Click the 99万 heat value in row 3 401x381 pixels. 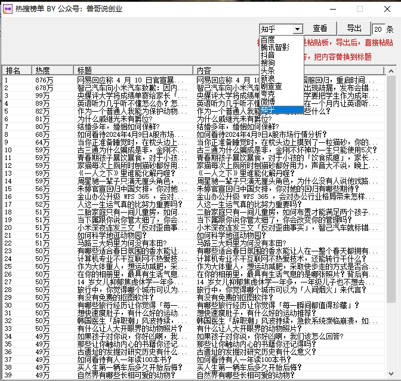click(42, 96)
